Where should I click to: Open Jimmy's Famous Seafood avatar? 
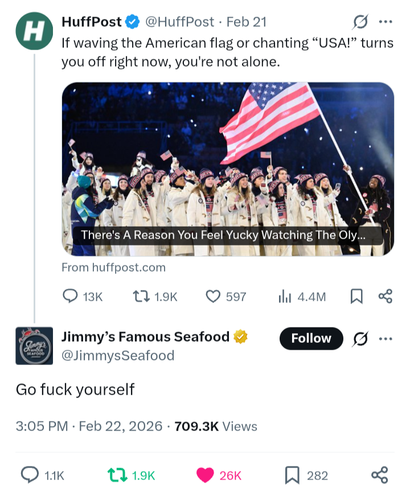coord(34,346)
